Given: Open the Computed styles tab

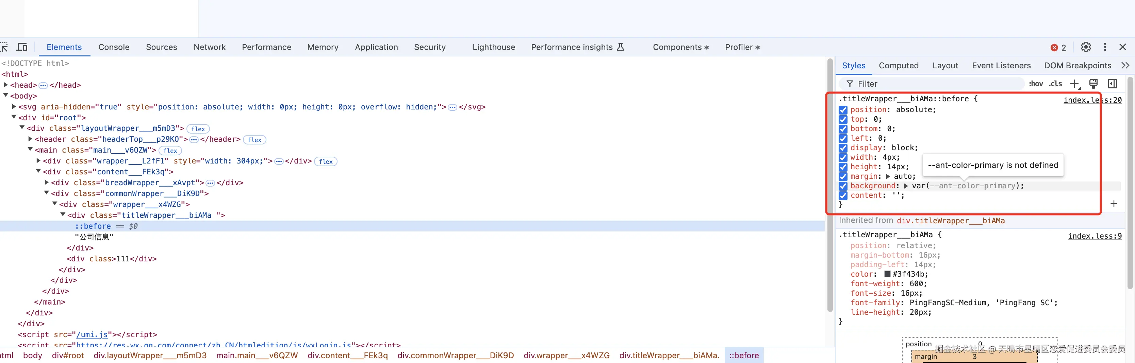Looking at the screenshot, I should 899,66.
